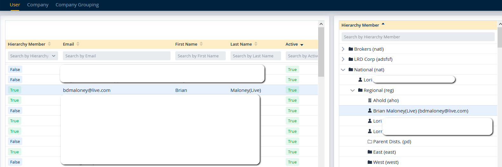Collapse the National (nat) tree node
Screen dimensions: 502x167
[x=343, y=70]
